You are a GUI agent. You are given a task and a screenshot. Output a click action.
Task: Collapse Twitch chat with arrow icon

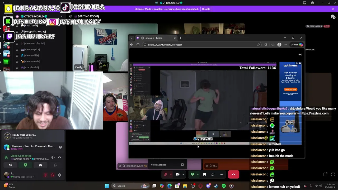coord(300,55)
